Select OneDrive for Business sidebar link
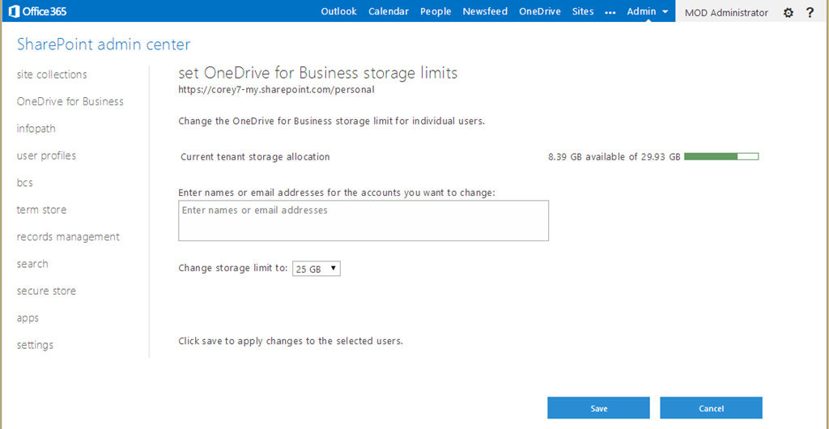The width and height of the screenshot is (829, 429). pyautogui.click(x=70, y=101)
